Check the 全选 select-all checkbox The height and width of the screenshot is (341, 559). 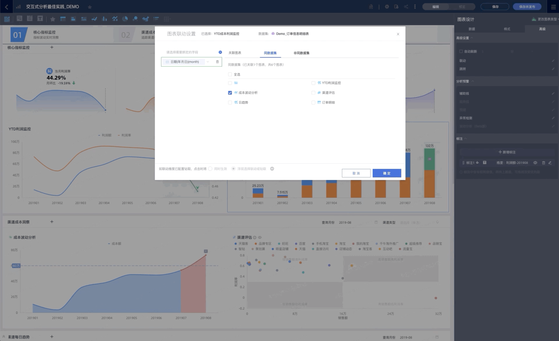(x=230, y=74)
